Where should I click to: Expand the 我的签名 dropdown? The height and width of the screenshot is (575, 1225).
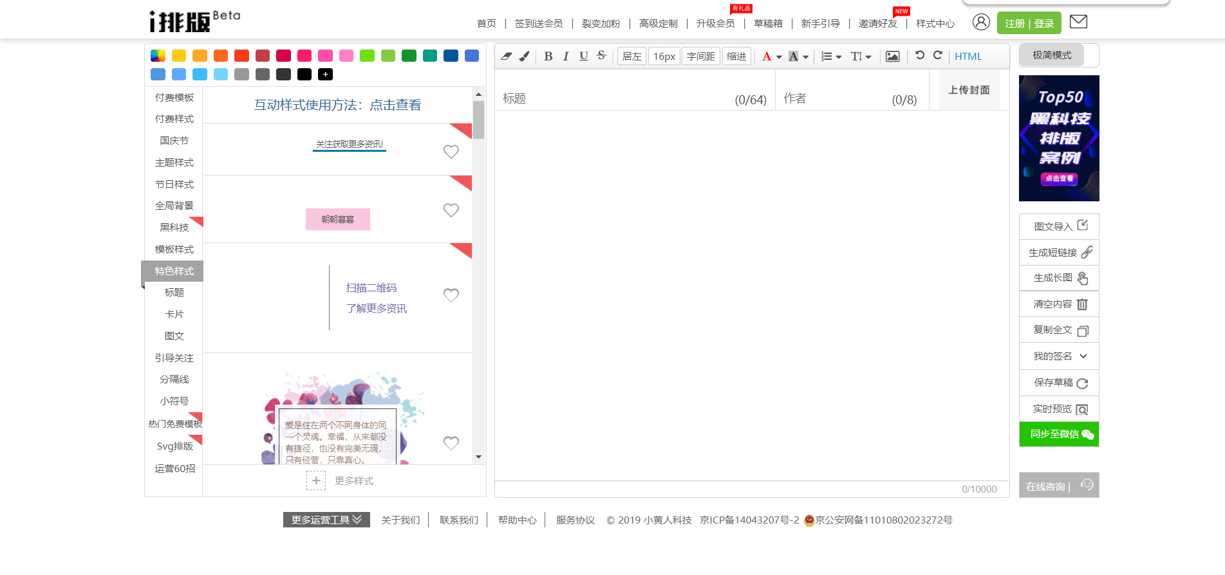pyautogui.click(x=1083, y=356)
